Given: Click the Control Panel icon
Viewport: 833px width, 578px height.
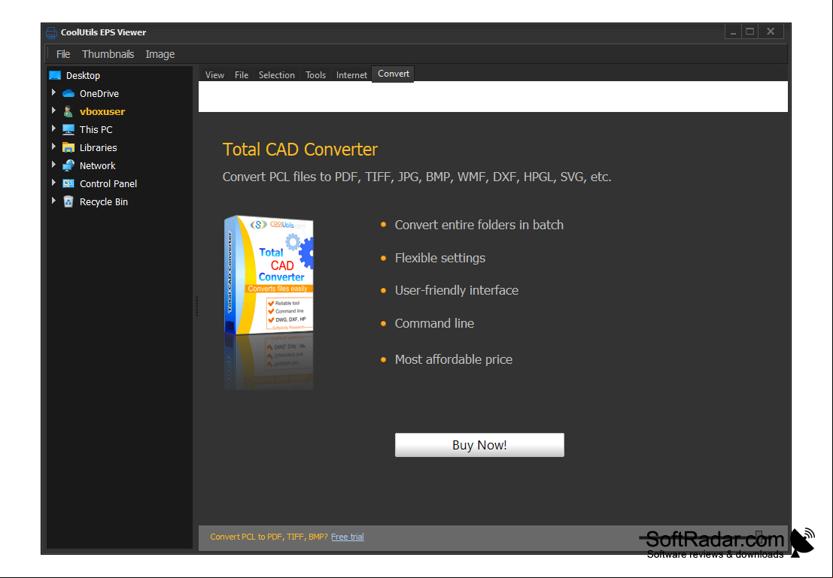Looking at the screenshot, I should point(68,183).
